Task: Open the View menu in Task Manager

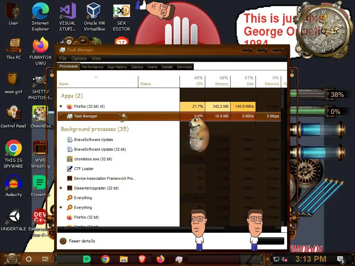Action: coord(96,58)
